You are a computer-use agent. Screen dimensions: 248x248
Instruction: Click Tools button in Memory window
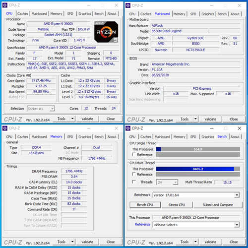(62, 242)
